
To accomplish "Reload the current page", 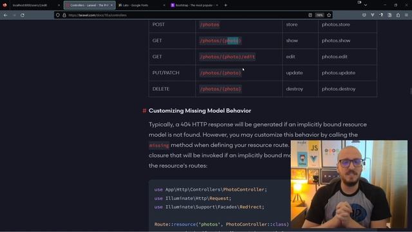I will pos(23,15).
